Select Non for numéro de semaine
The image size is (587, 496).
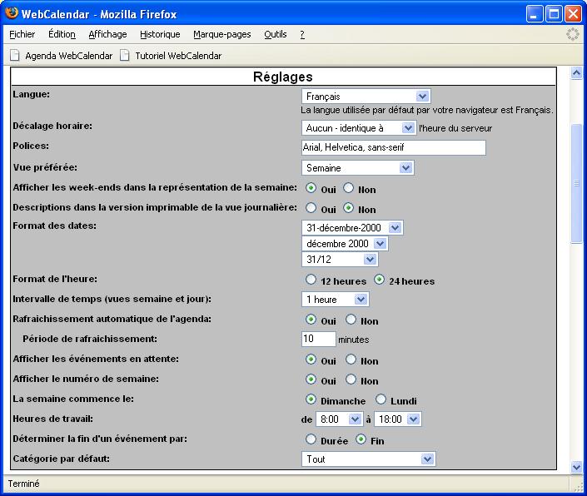tap(351, 379)
